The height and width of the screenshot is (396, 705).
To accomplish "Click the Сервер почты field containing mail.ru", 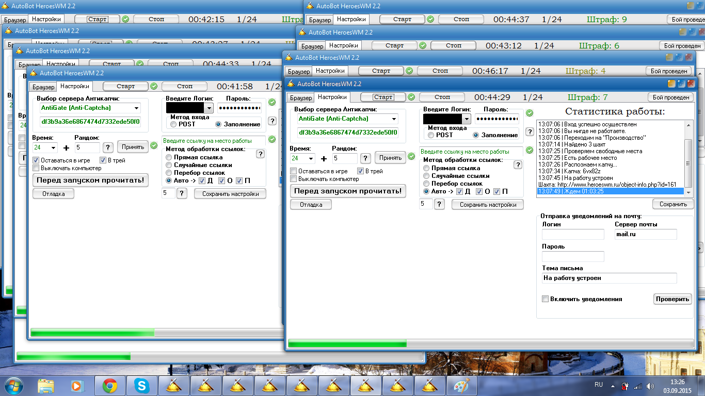I will 646,235.
